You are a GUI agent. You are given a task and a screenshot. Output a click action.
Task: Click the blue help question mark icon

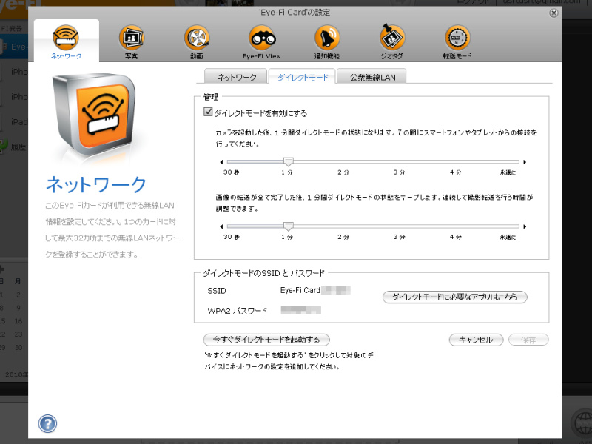[x=47, y=424]
